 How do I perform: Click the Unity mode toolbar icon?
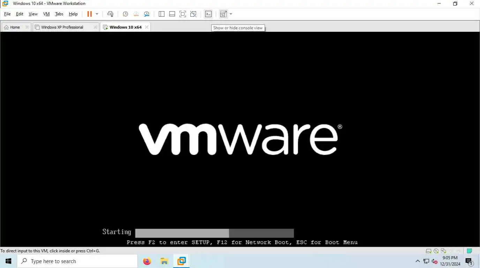coord(193,14)
